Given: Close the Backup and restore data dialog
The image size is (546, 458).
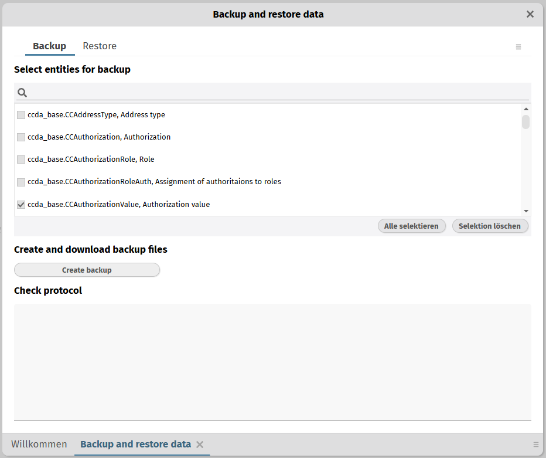Looking at the screenshot, I should pyautogui.click(x=530, y=14).
